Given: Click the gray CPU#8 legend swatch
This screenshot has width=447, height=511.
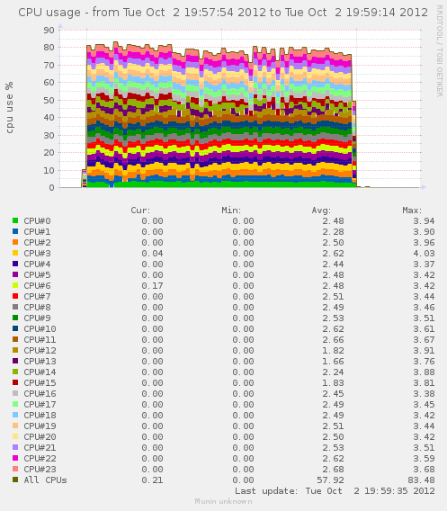Looking at the screenshot, I should coord(15,307).
